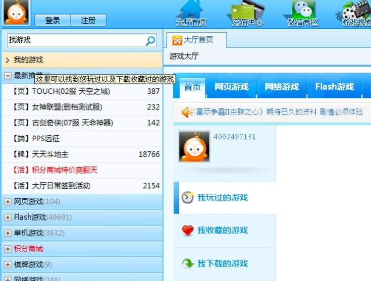Image resolution: width=371 pixels, height=281 pixels.
Task: Open 大厅日常签到活动 entry
Action: [82, 186]
